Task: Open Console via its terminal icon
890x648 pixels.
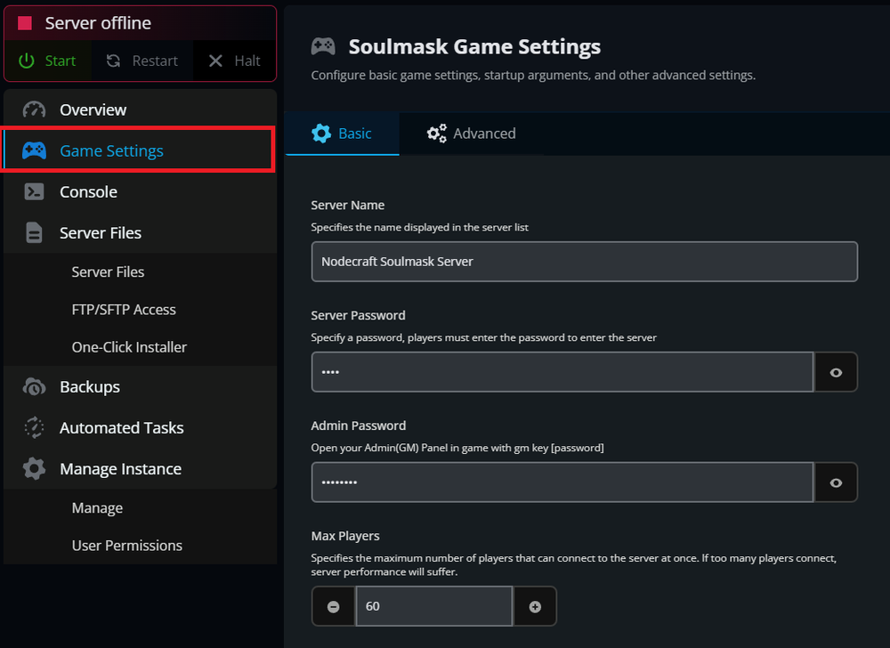Action: point(33,191)
